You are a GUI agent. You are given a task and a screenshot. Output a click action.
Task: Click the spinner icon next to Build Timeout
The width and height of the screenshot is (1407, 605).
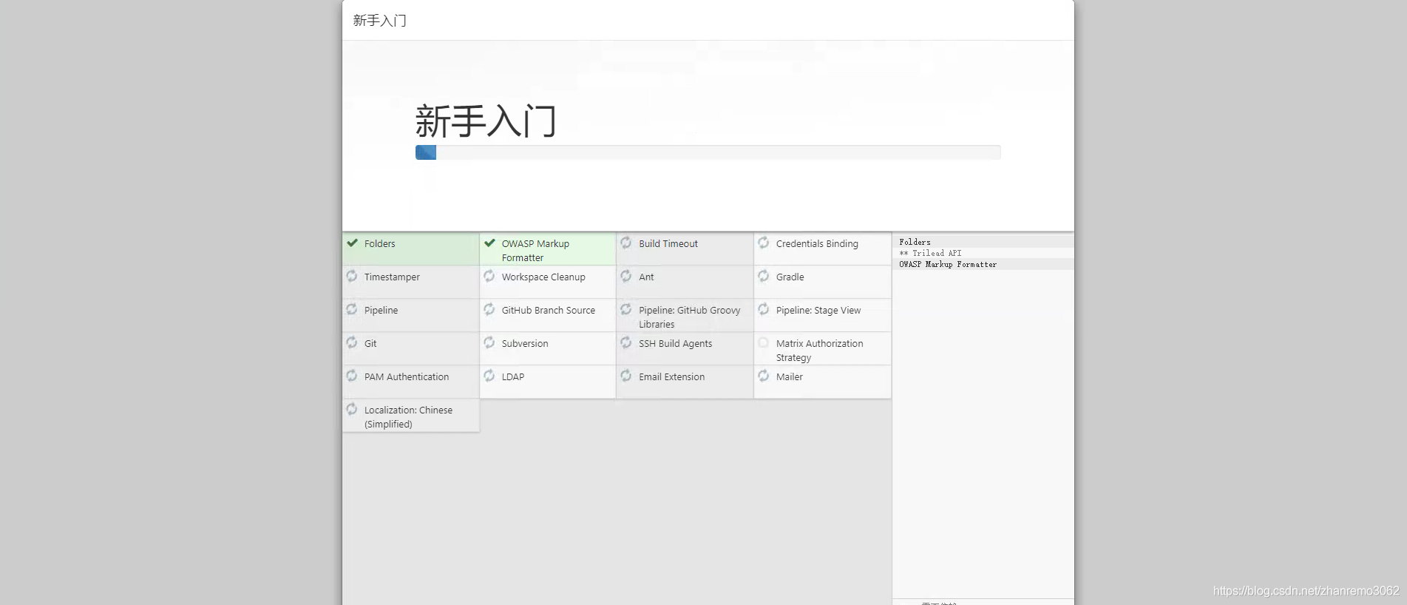click(x=626, y=243)
